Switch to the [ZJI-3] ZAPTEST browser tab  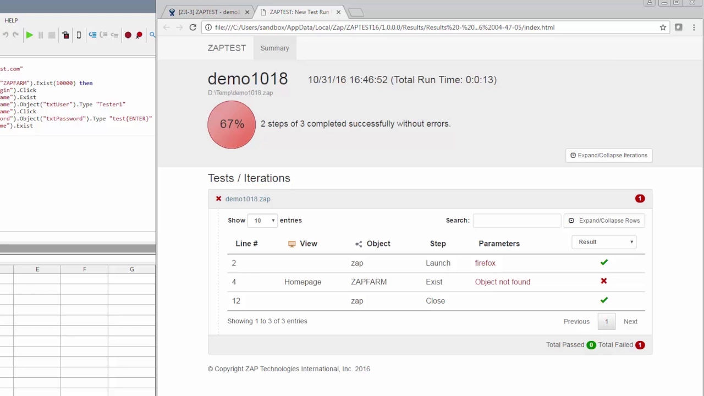point(208,12)
